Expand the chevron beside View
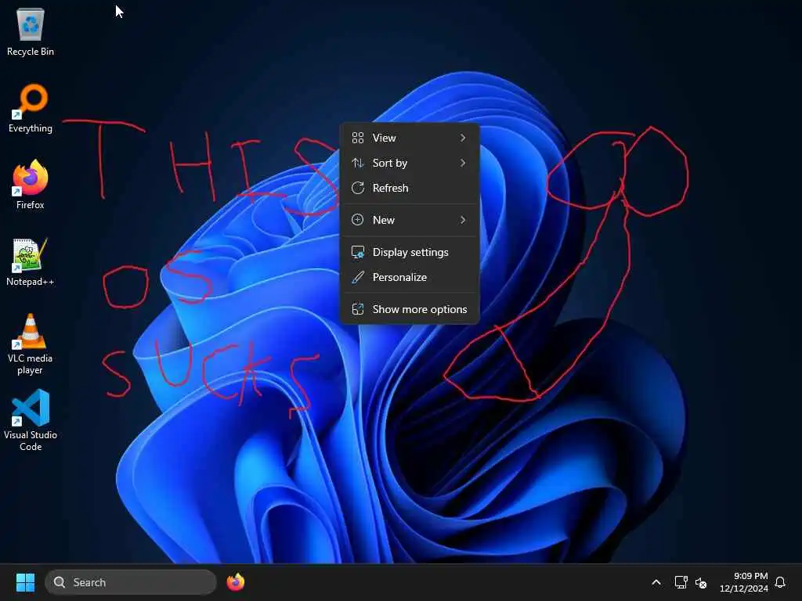This screenshot has height=601, width=802. point(462,138)
